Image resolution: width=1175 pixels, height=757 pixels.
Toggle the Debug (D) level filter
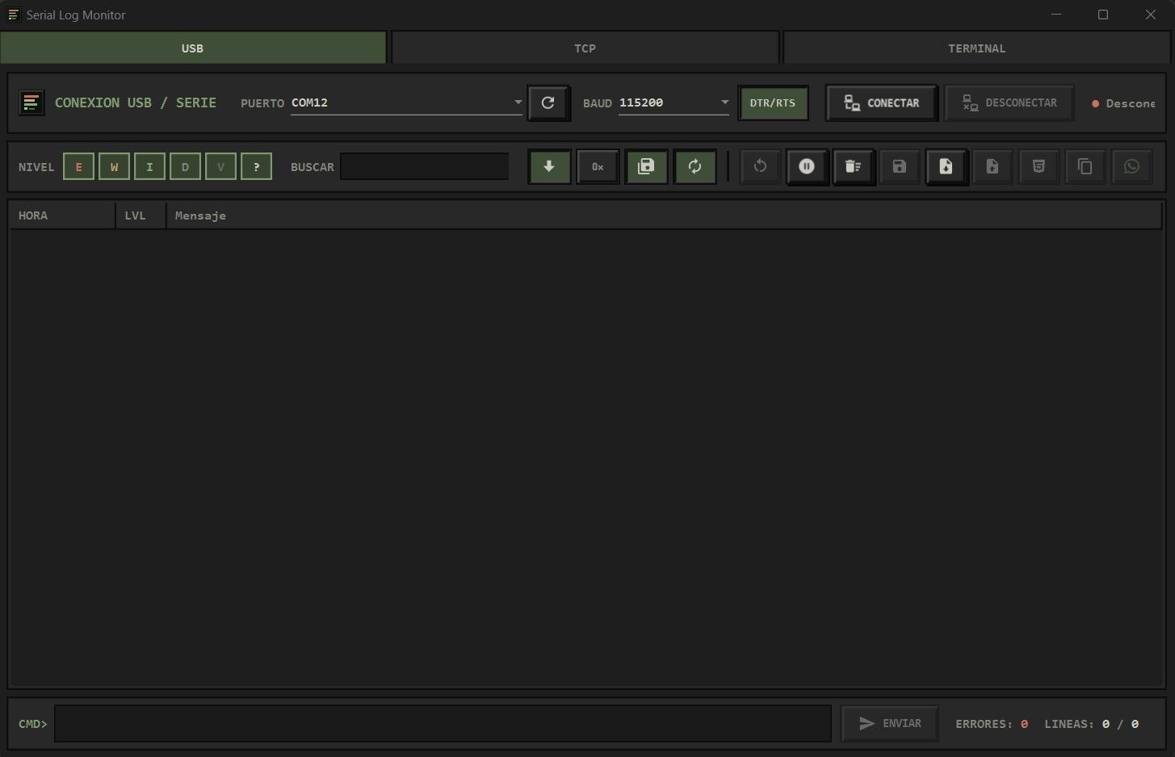(185, 167)
